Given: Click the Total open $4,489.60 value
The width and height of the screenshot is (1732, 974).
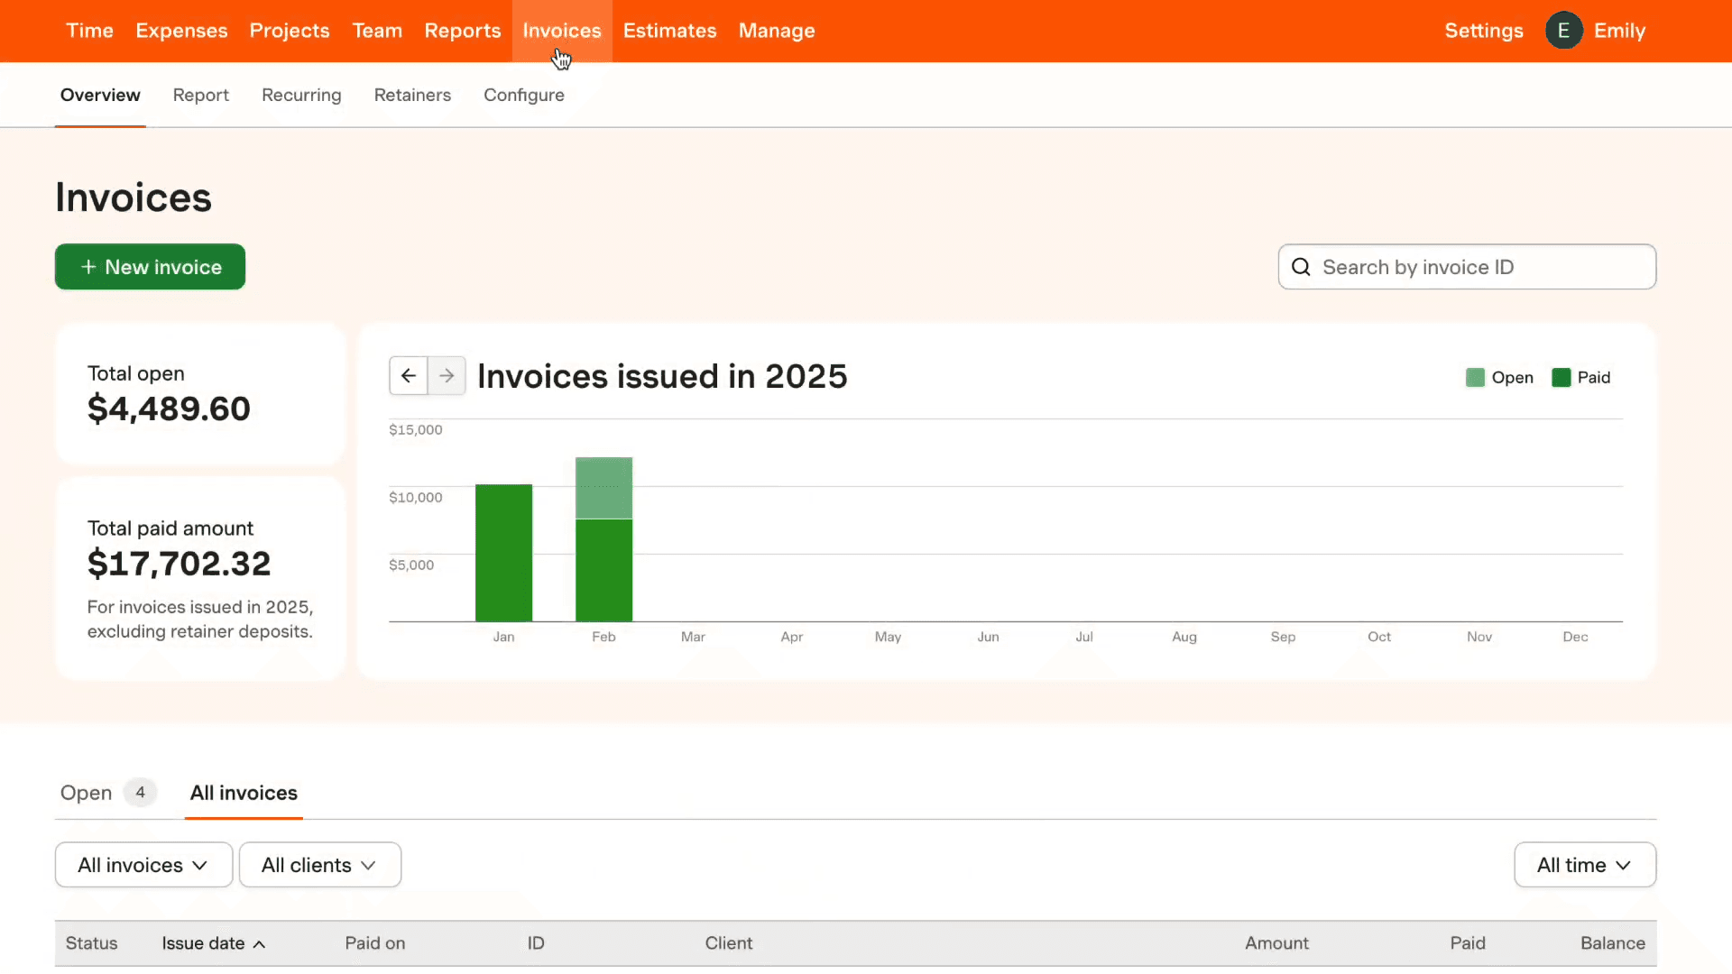Looking at the screenshot, I should click(x=169, y=409).
